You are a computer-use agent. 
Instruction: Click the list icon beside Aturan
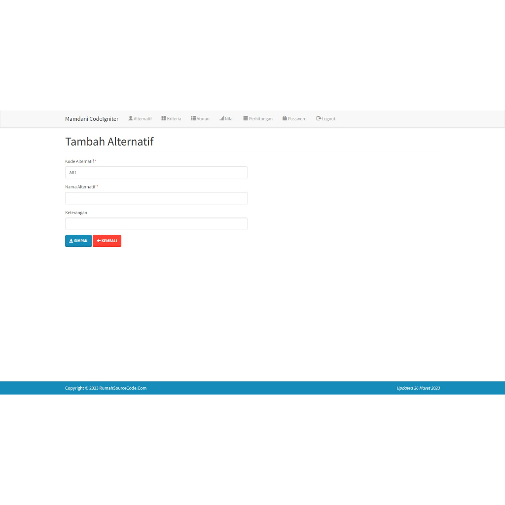(x=193, y=118)
